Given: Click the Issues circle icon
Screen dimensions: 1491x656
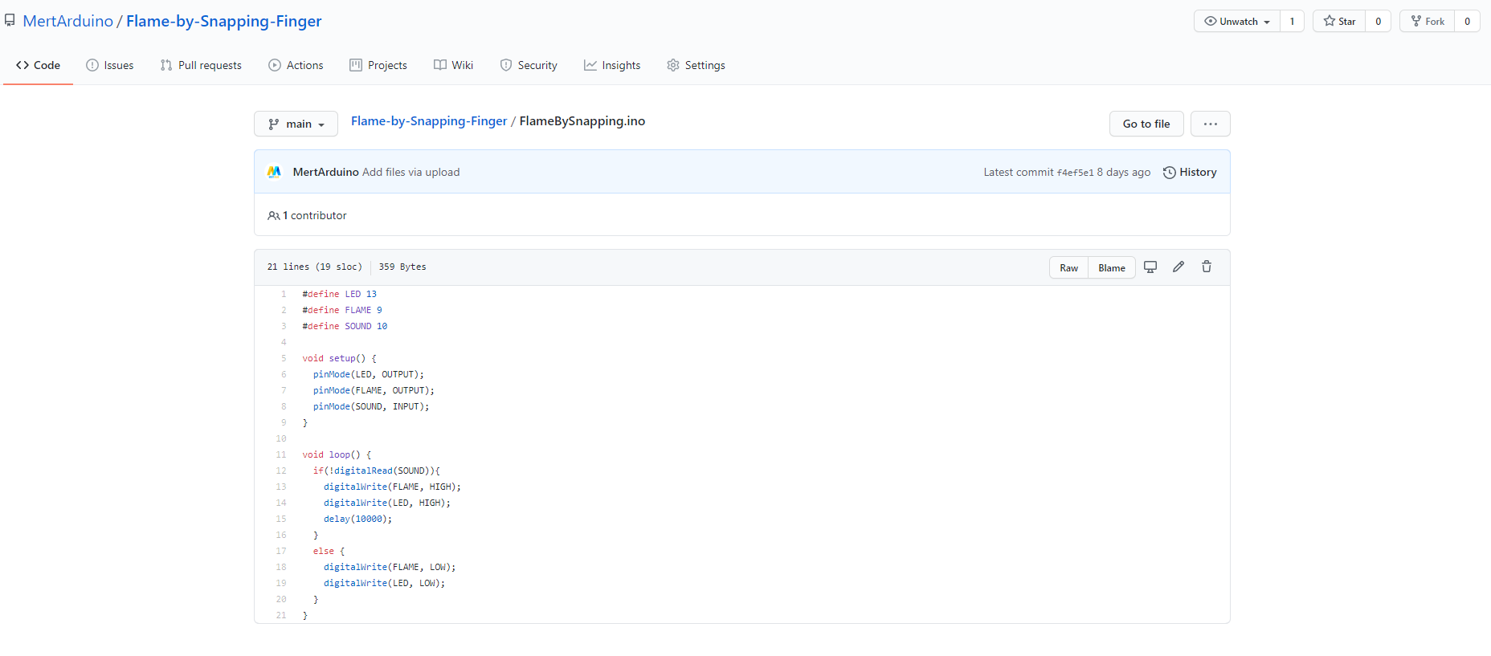Looking at the screenshot, I should (92, 65).
